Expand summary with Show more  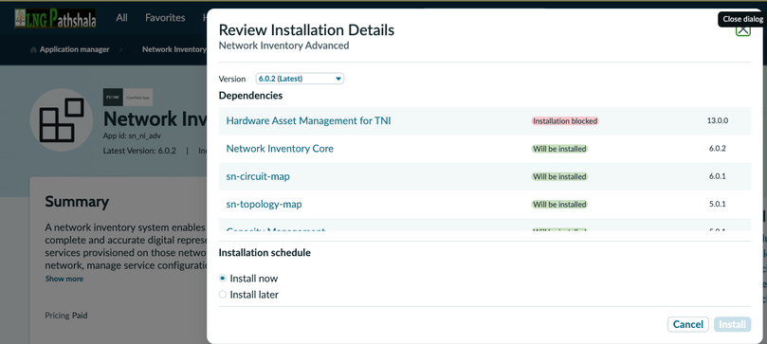[64, 279]
